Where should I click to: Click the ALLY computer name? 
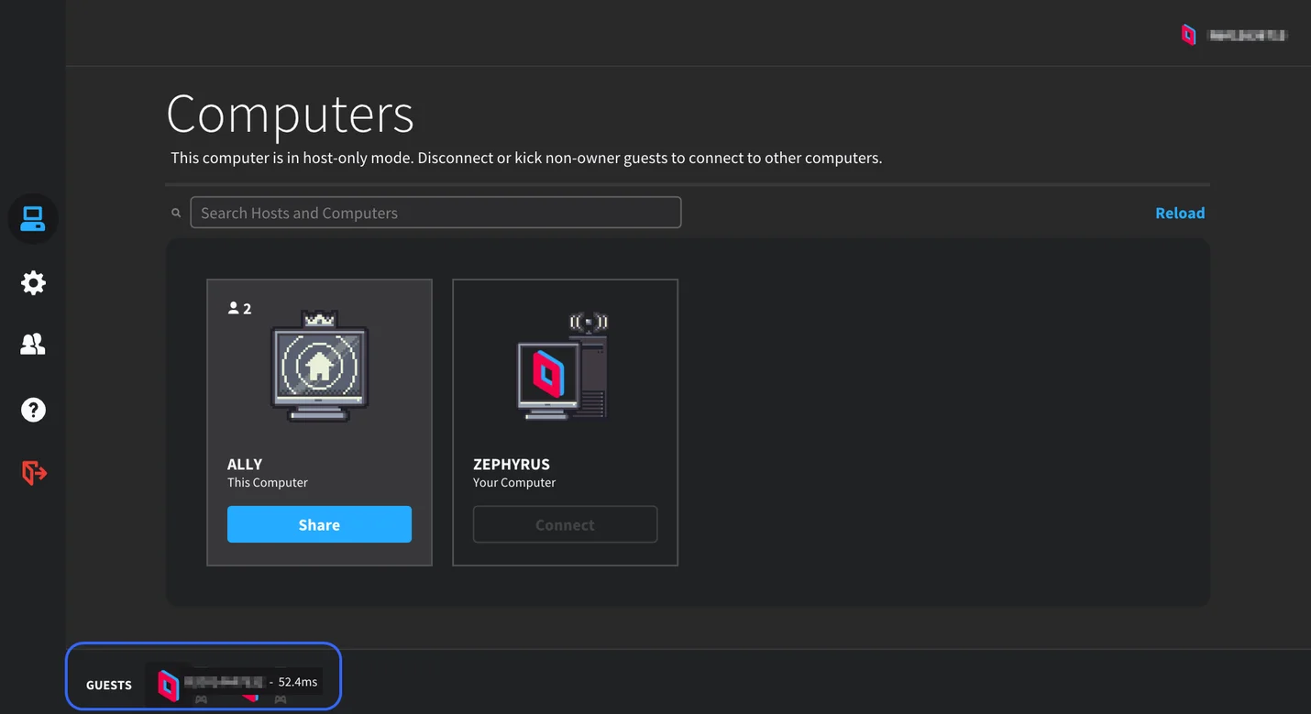(x=245, y=464)
